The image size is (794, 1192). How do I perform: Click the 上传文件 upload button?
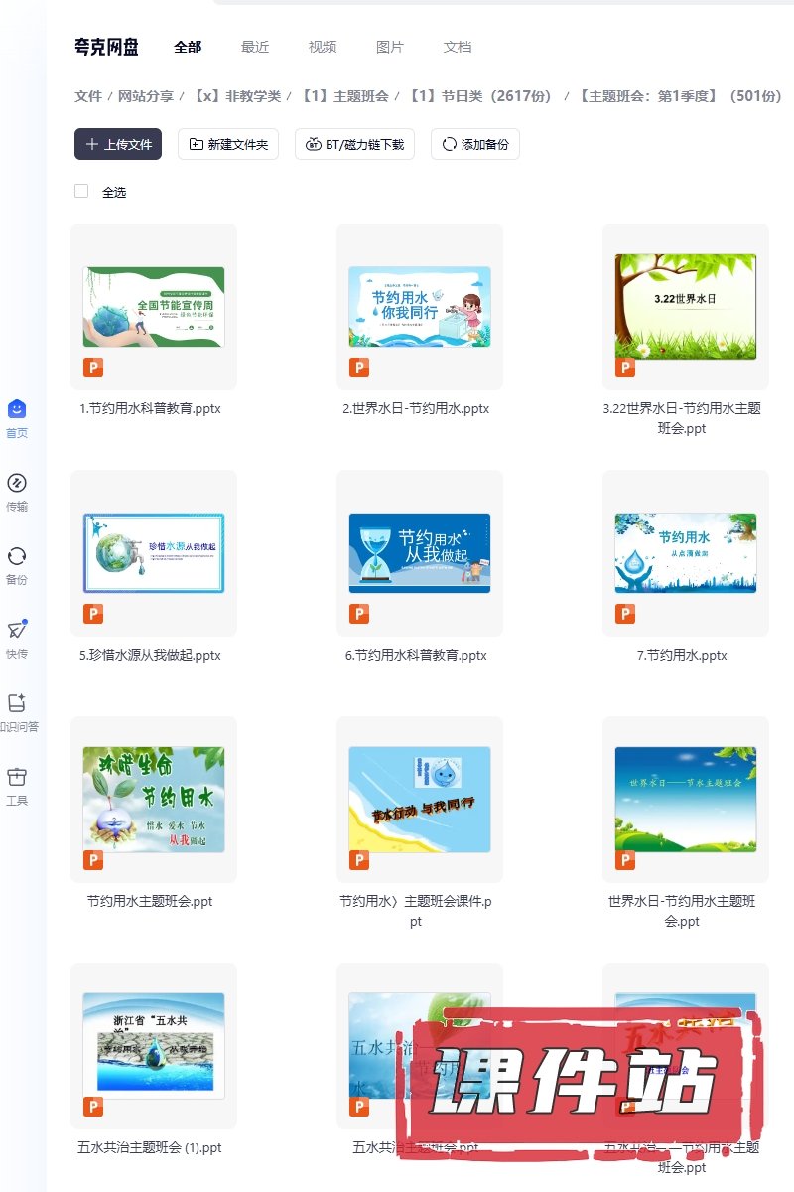click(x=118, y=144)
